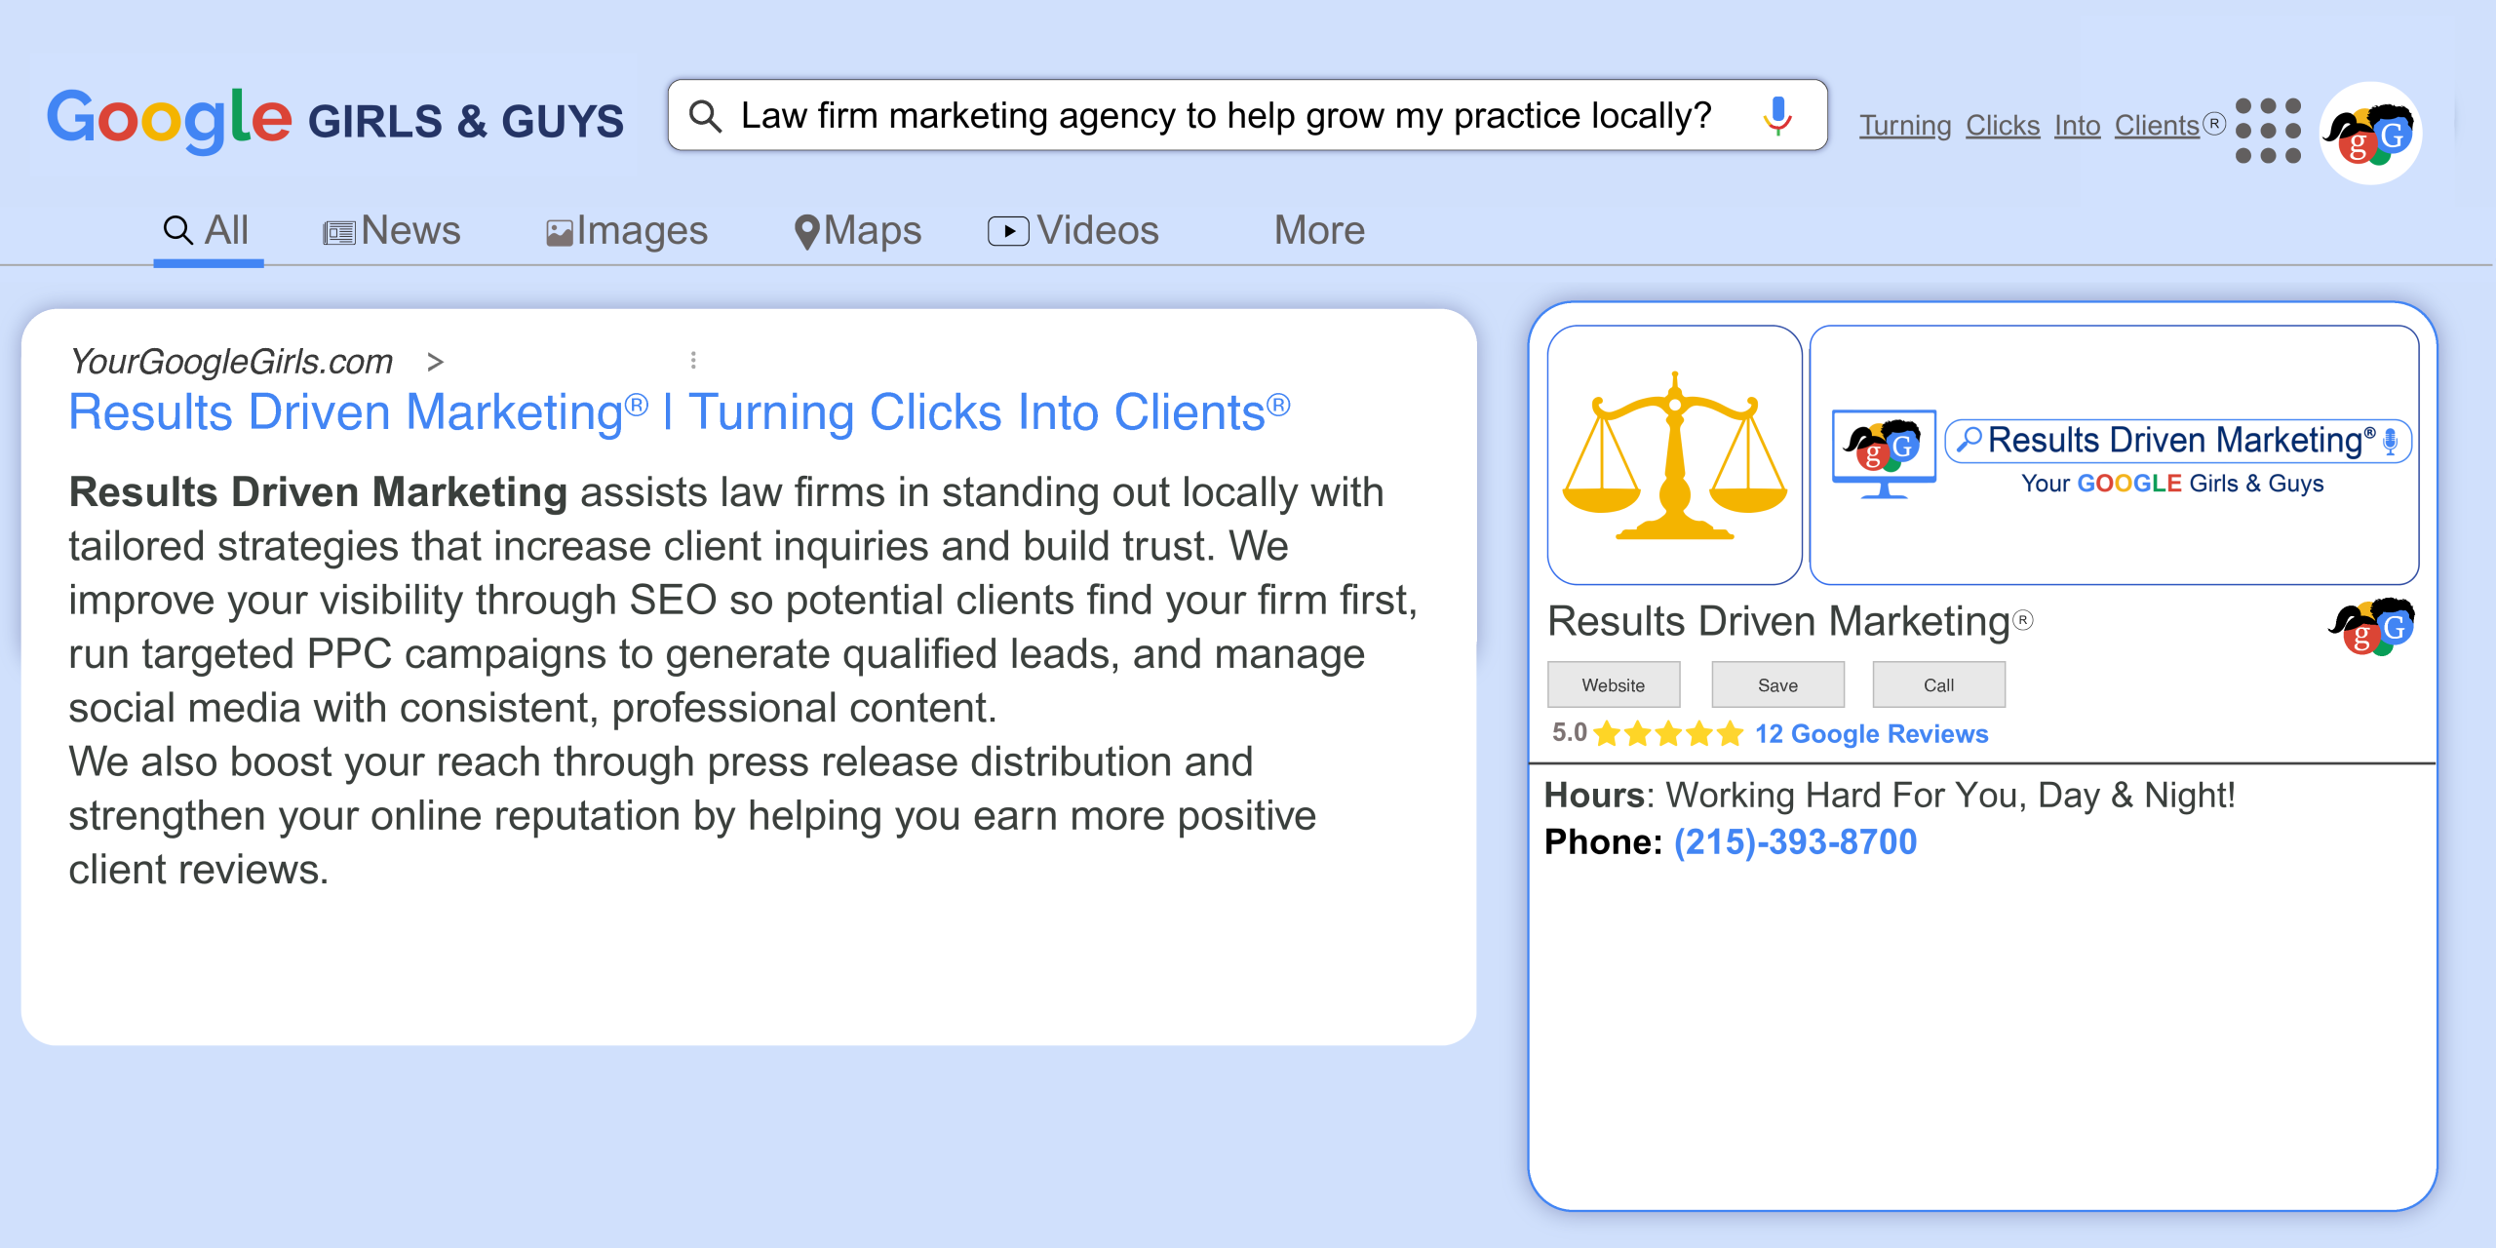The height and width of the screenshot is (1248, 2496).
Task: Activate the voice search microphone icon
Action: coord(1777,115)
